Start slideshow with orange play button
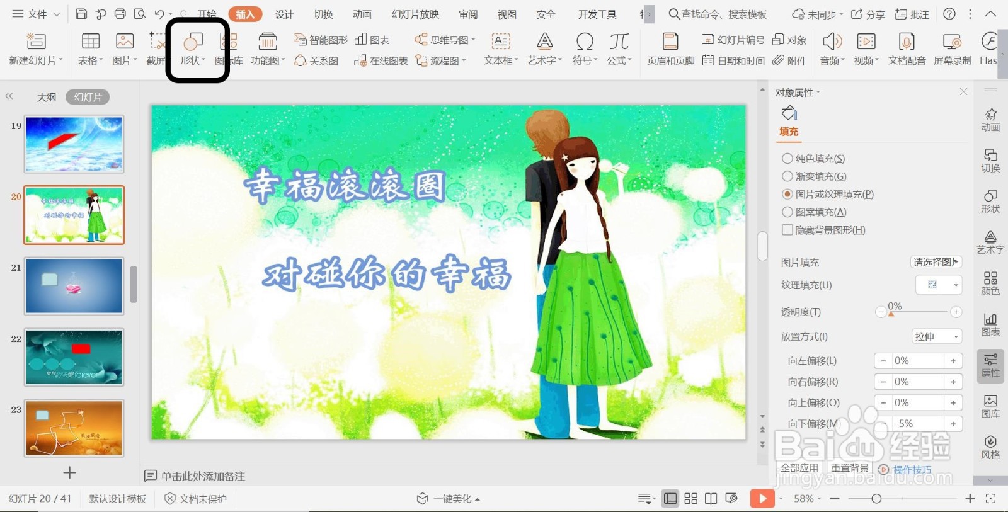 [x=762, y=499]
